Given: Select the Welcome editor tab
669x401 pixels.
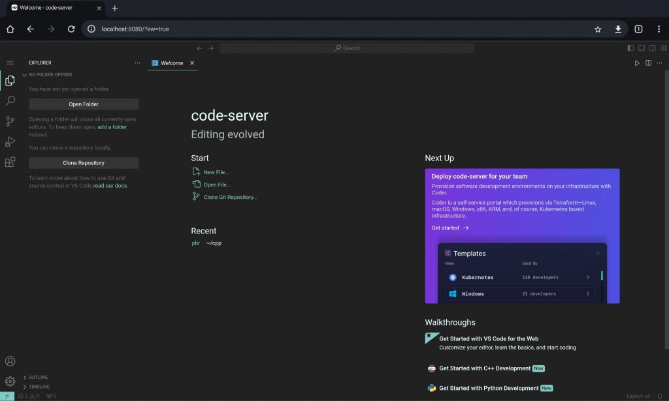Looking at the screenshot, I should tap(171, 63).
